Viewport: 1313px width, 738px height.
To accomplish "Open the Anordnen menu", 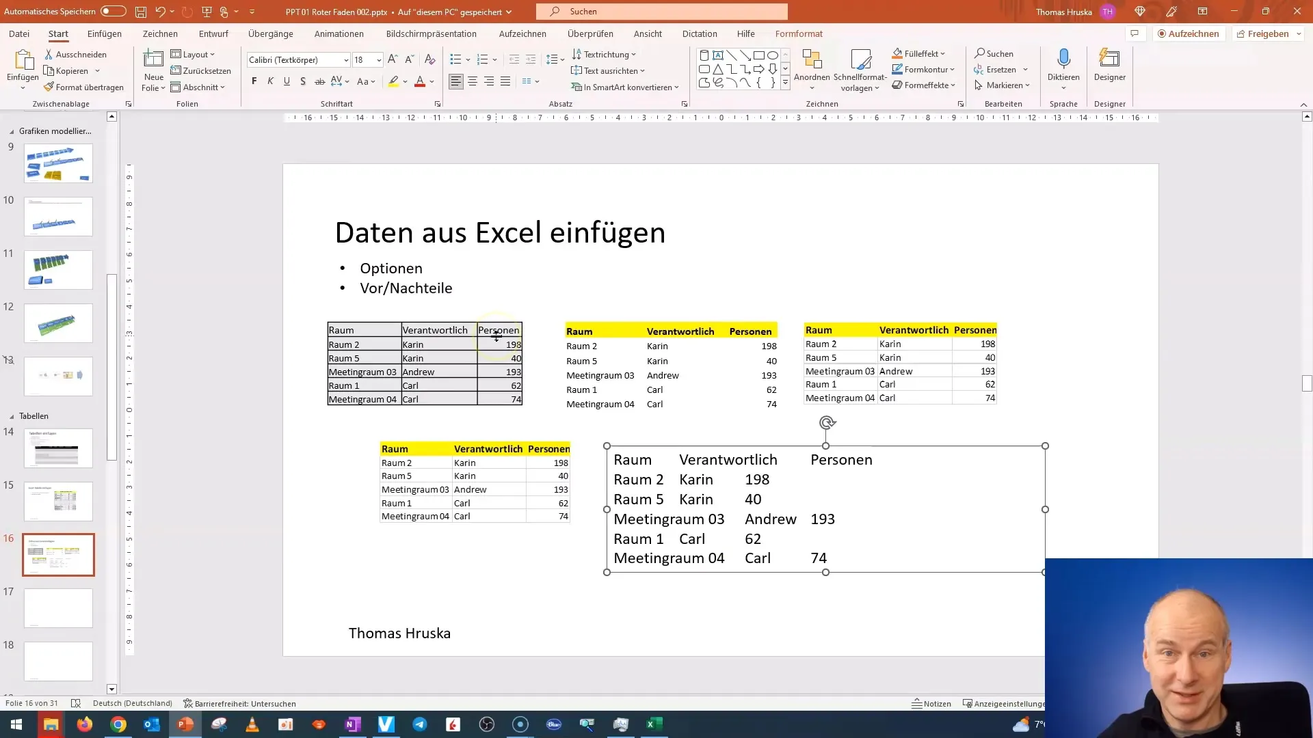I will pyautogui.click(x=812, y=70).
